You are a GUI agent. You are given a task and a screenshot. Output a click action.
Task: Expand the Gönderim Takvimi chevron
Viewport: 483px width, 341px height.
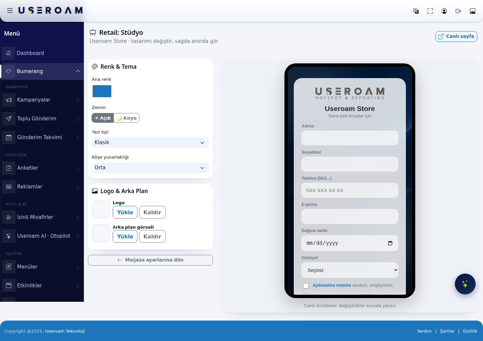tap(78, 138)
